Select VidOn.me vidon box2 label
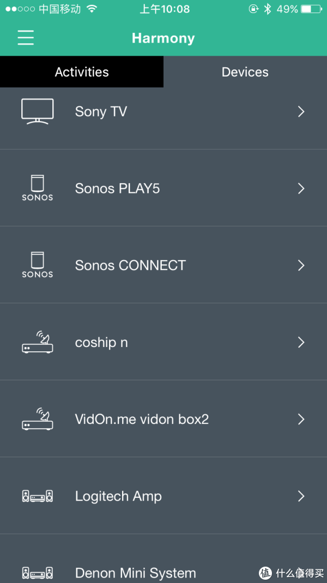Viewport: 327px width, 583px height. click(x=142, y=420)
